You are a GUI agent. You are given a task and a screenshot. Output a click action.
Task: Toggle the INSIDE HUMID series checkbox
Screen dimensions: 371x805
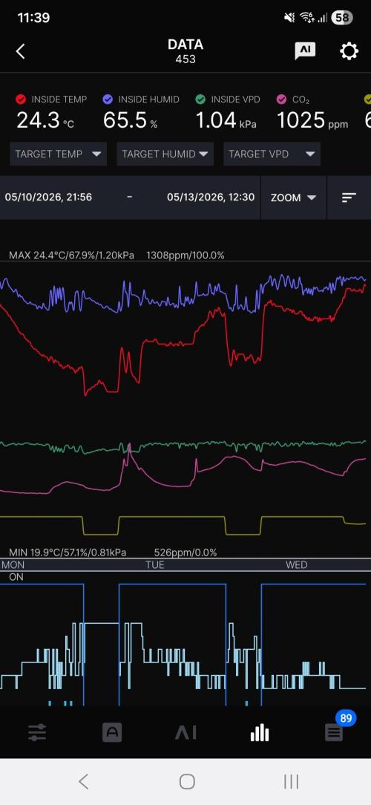(x=108, y=99)
